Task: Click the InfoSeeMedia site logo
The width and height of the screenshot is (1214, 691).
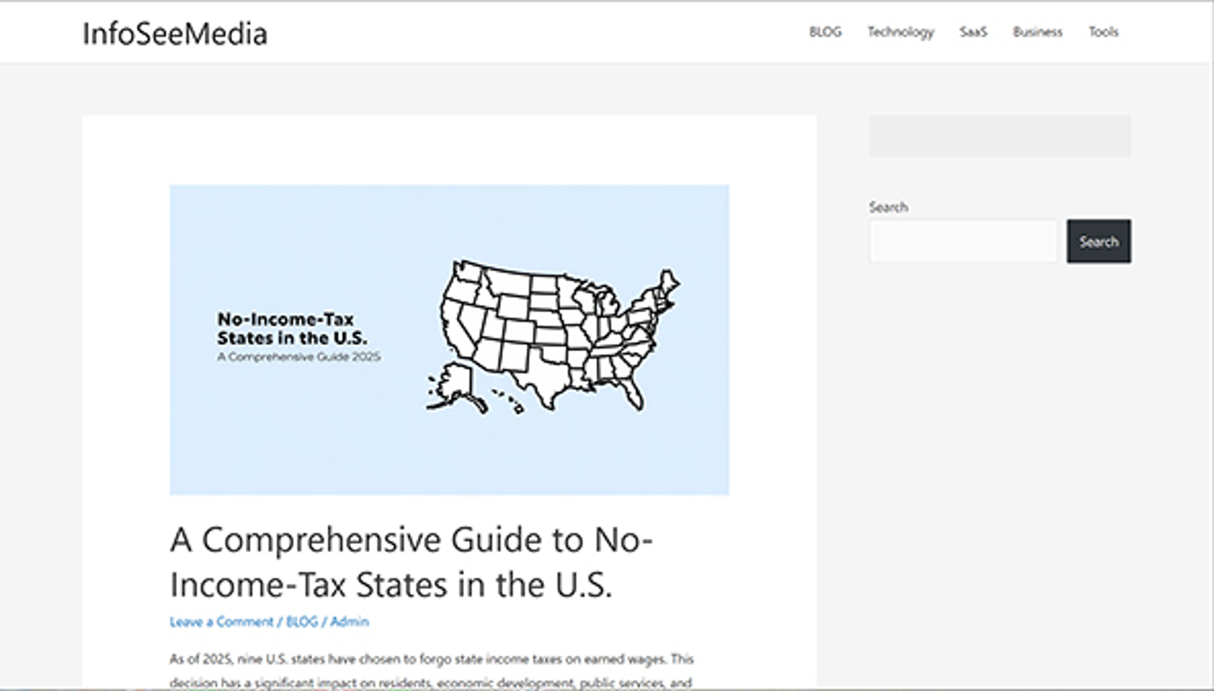Action: 175,34
